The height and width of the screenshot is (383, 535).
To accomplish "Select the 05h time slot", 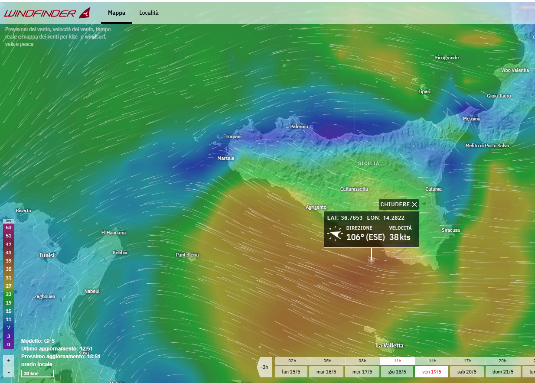I will coord(327,360).
